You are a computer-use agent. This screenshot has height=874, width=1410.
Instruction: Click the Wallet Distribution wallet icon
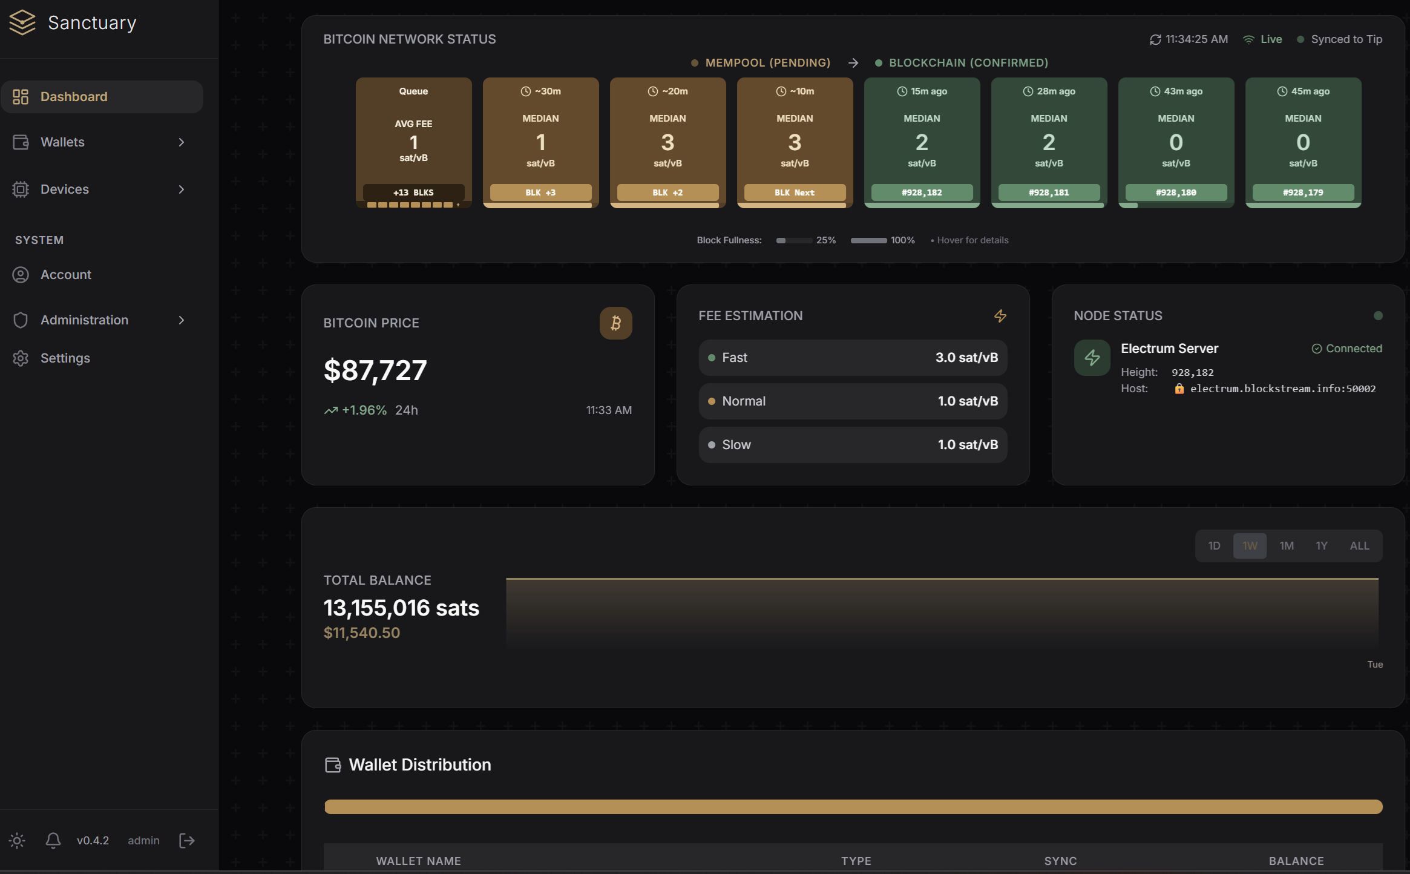pos(333,765)
